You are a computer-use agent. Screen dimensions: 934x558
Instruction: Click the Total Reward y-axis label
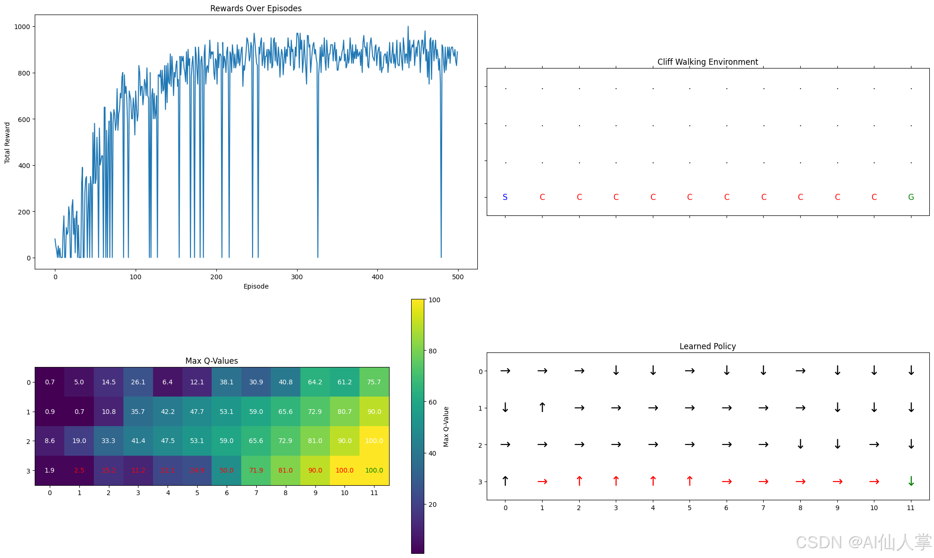pos(7,143)
